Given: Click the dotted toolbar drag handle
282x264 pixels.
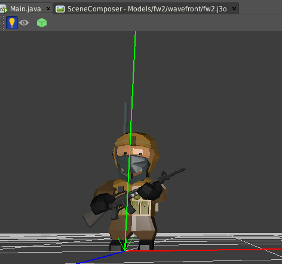Looking at the screenshot, I should pyautogui.click(x=2, y=23).
